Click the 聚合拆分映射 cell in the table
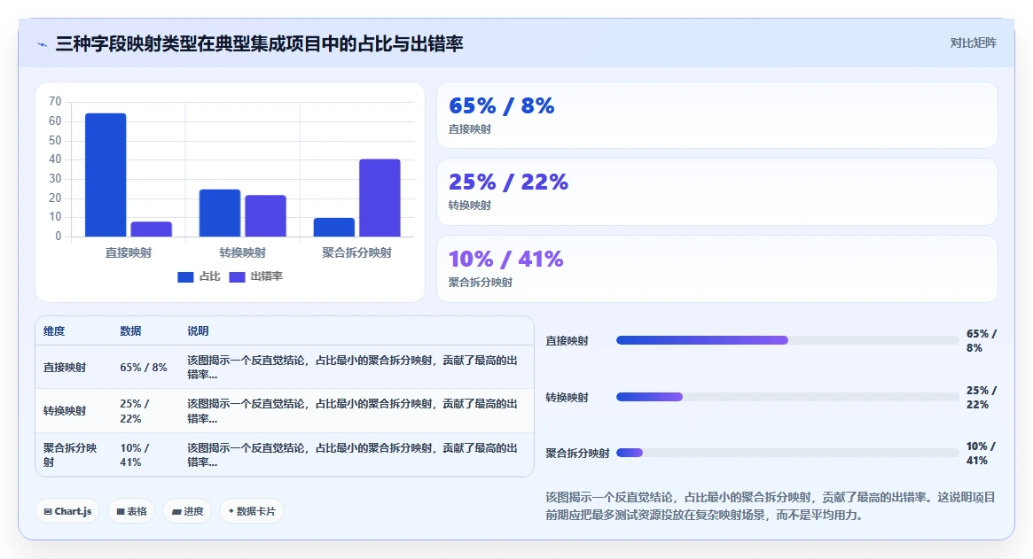 pos(70,455)
